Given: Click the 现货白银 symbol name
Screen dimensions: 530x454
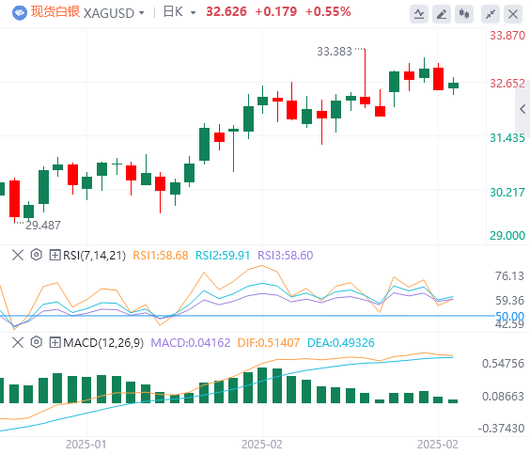Looking at the screenshot, I should tap(55, 12).
